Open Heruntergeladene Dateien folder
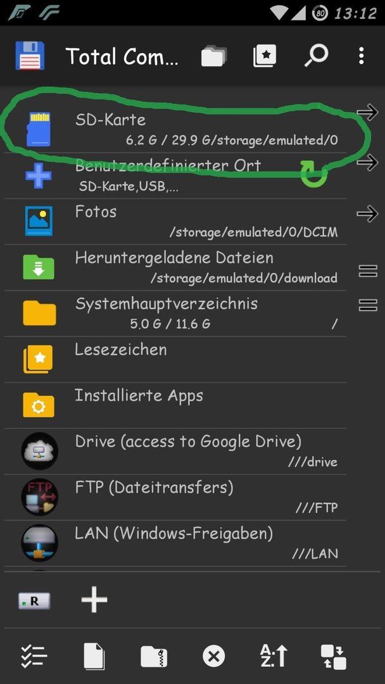This screenshot has height=684, width=385. 175,268
